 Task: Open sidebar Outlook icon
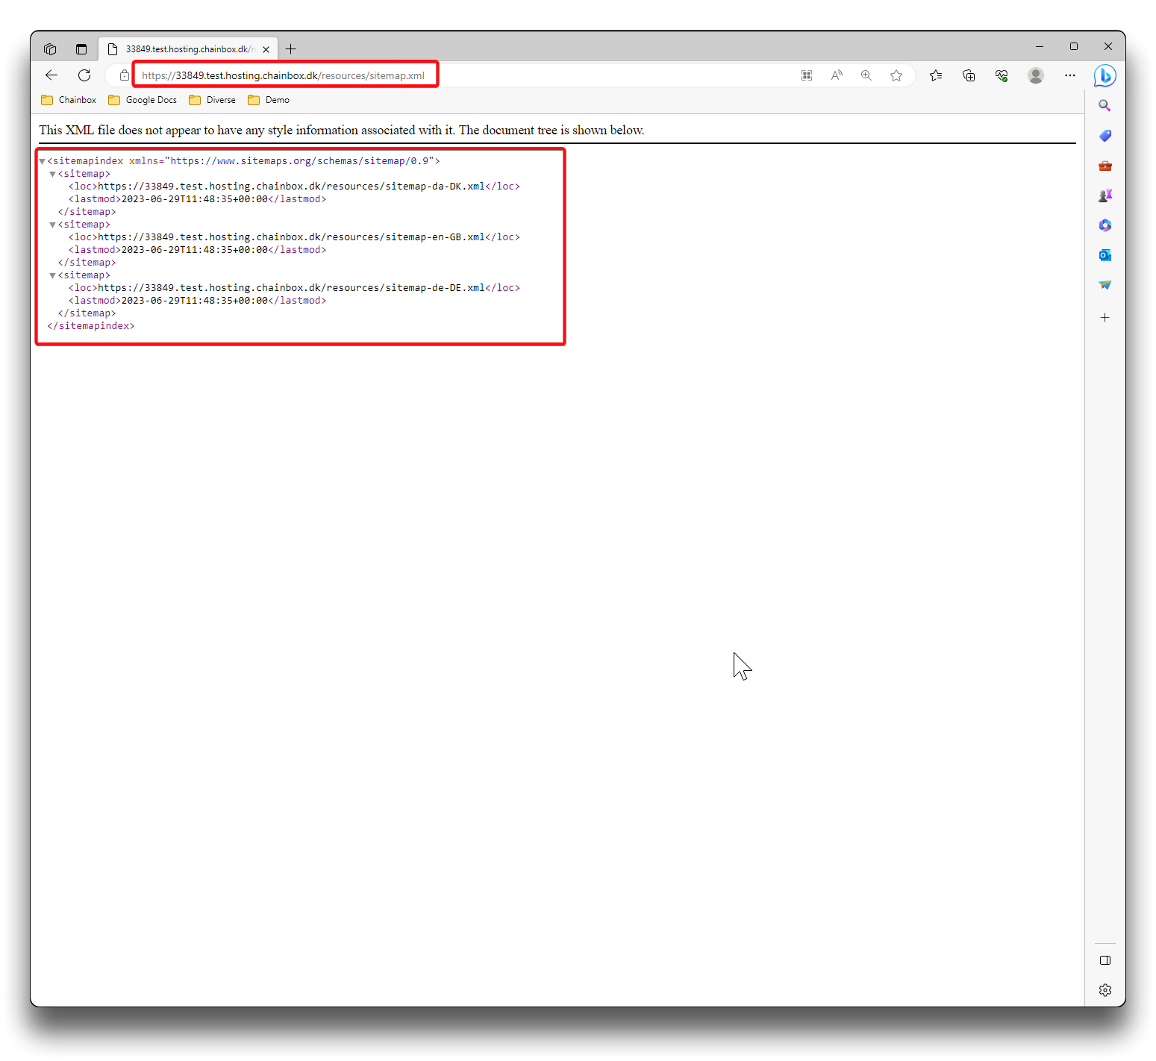click(x=1105, y=255)
